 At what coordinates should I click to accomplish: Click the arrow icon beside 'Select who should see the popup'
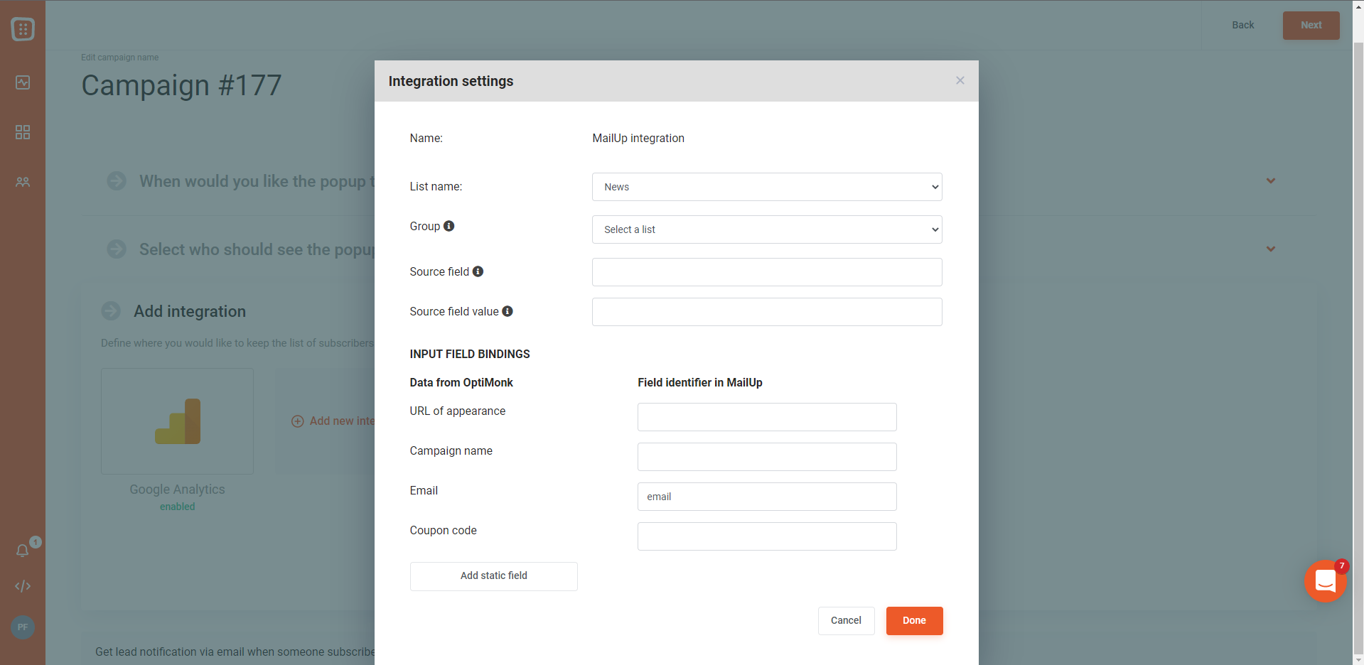[117, 249]
